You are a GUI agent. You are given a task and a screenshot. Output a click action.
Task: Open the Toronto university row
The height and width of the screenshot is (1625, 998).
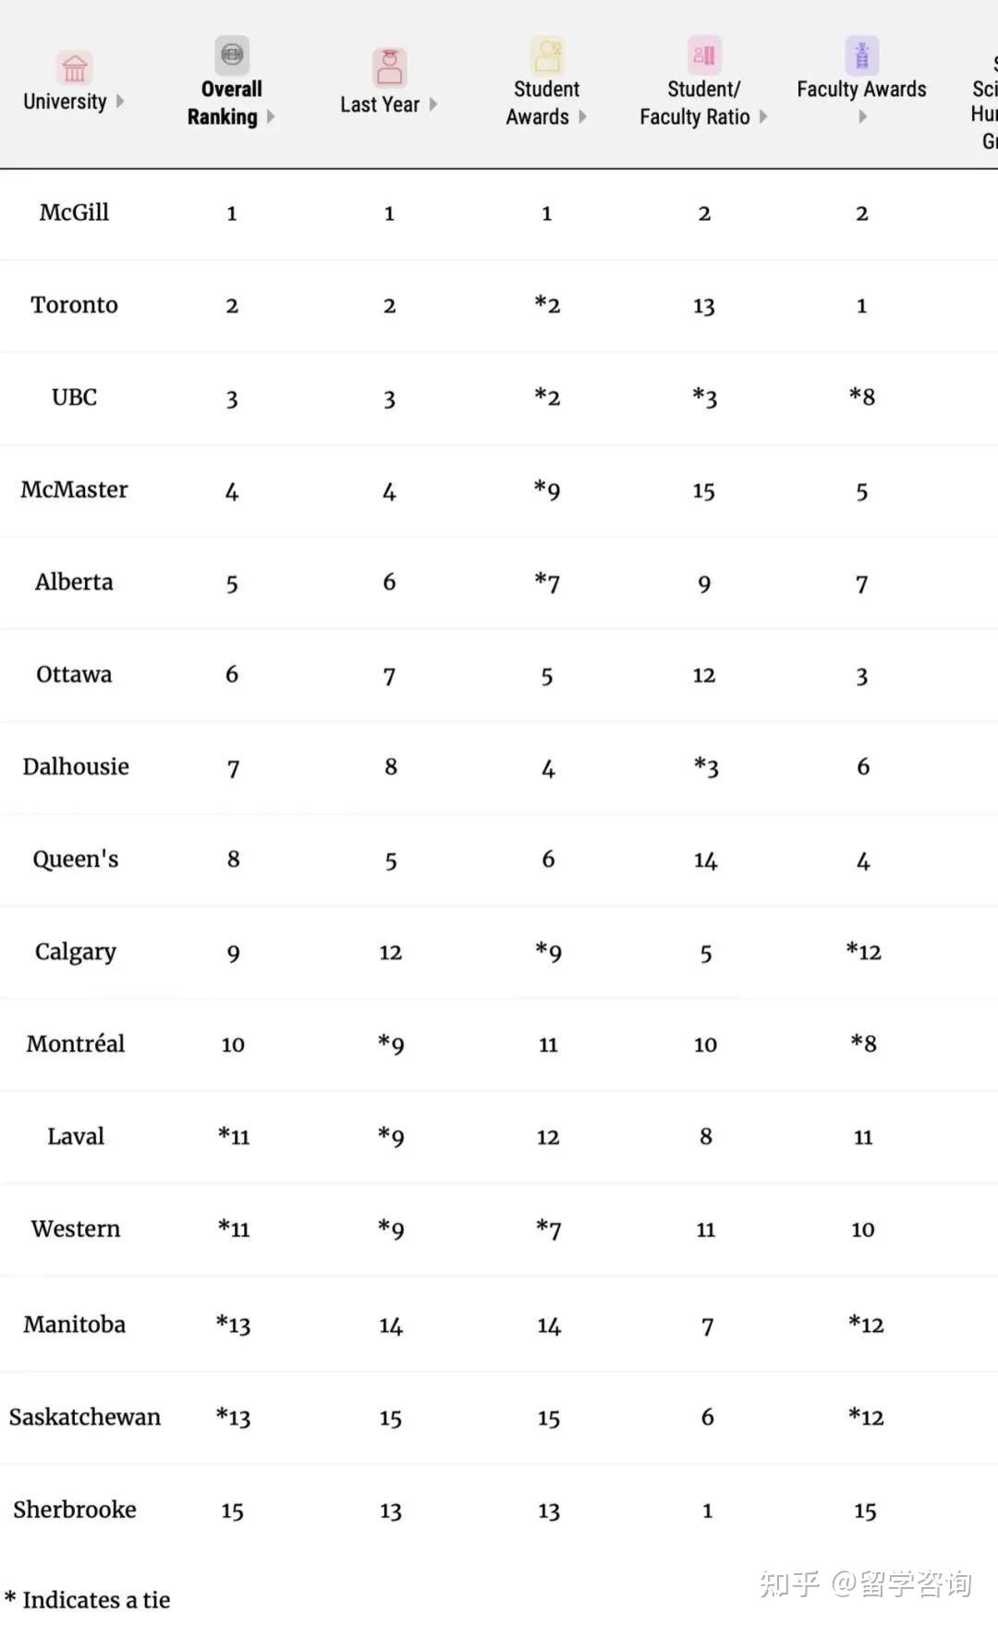click(x=499, y=306)
